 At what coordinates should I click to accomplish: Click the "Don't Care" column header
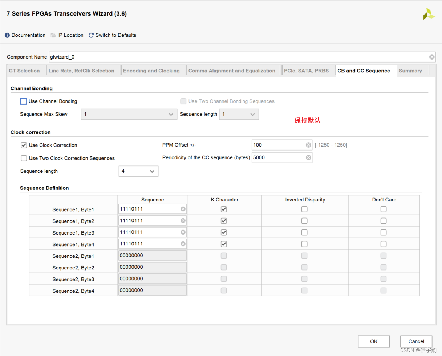pos(384,200)
